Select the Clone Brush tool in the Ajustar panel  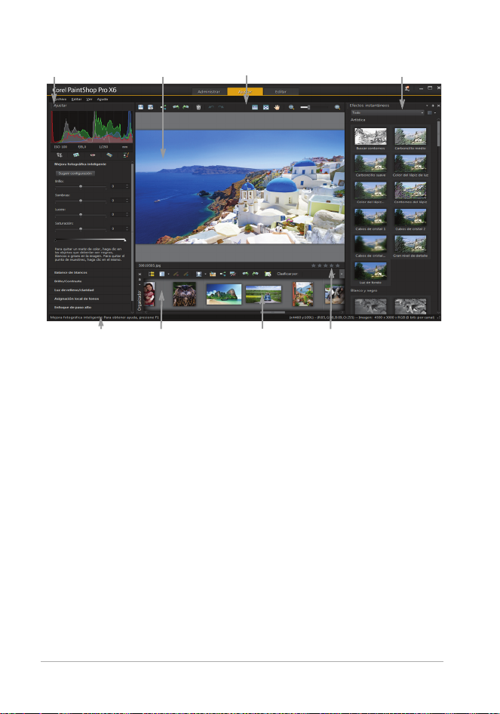tap(126, 155)
